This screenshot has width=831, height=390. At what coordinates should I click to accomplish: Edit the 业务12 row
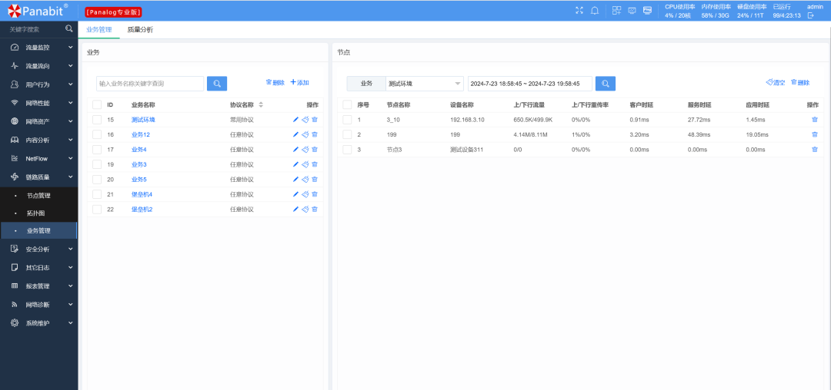295,135
